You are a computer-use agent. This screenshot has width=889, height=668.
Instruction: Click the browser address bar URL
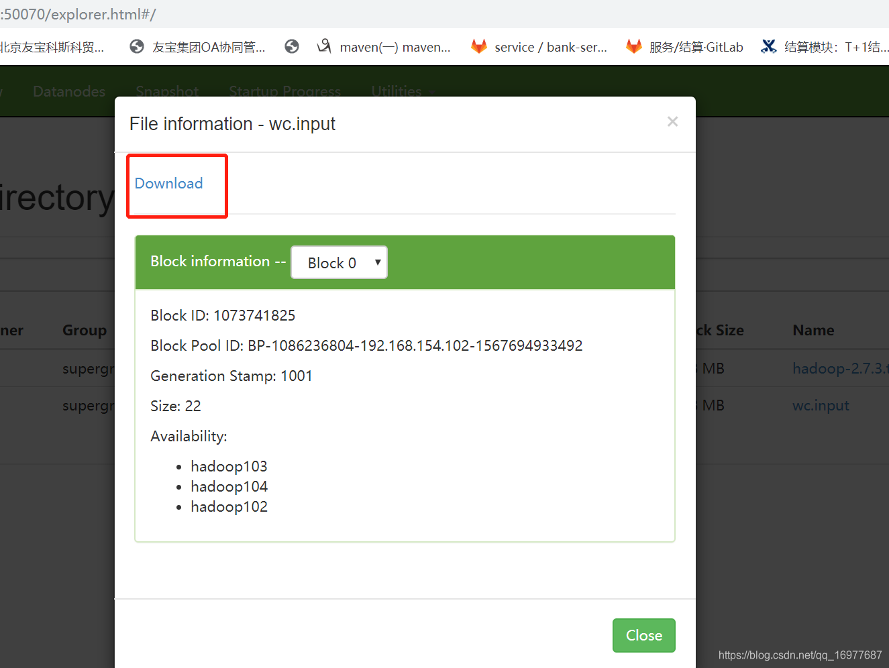tap(79, 14)
